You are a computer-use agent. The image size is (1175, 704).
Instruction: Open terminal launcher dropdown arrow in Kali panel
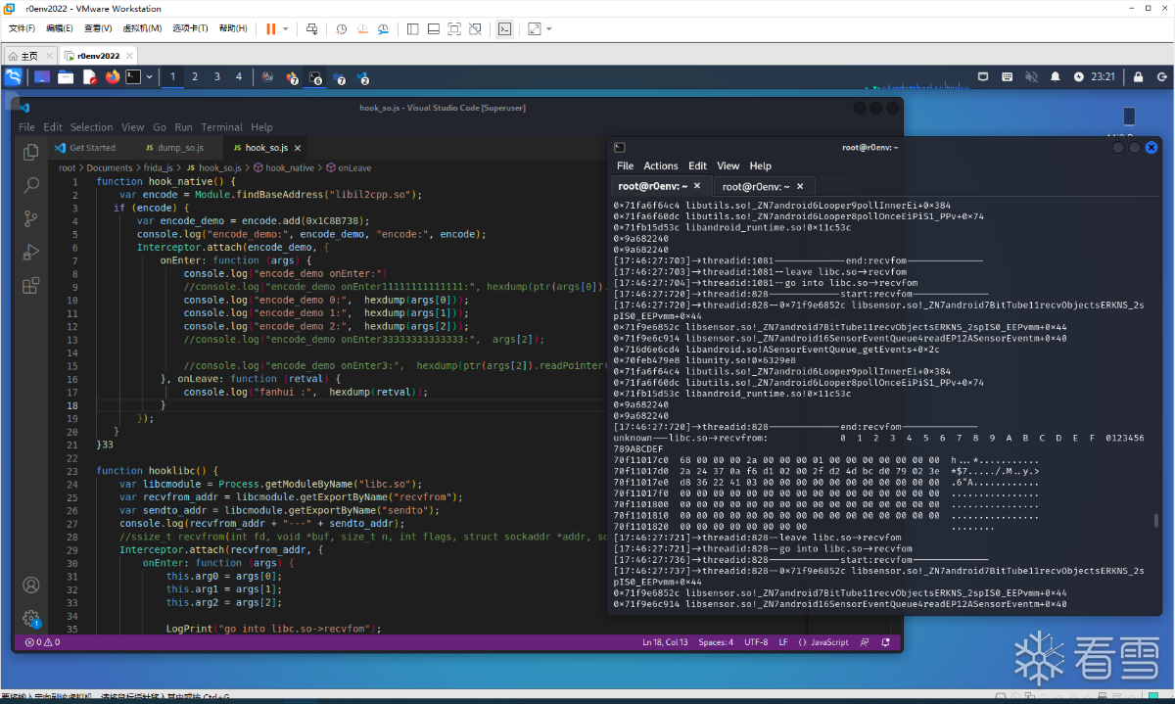click(x=150, y=76)
